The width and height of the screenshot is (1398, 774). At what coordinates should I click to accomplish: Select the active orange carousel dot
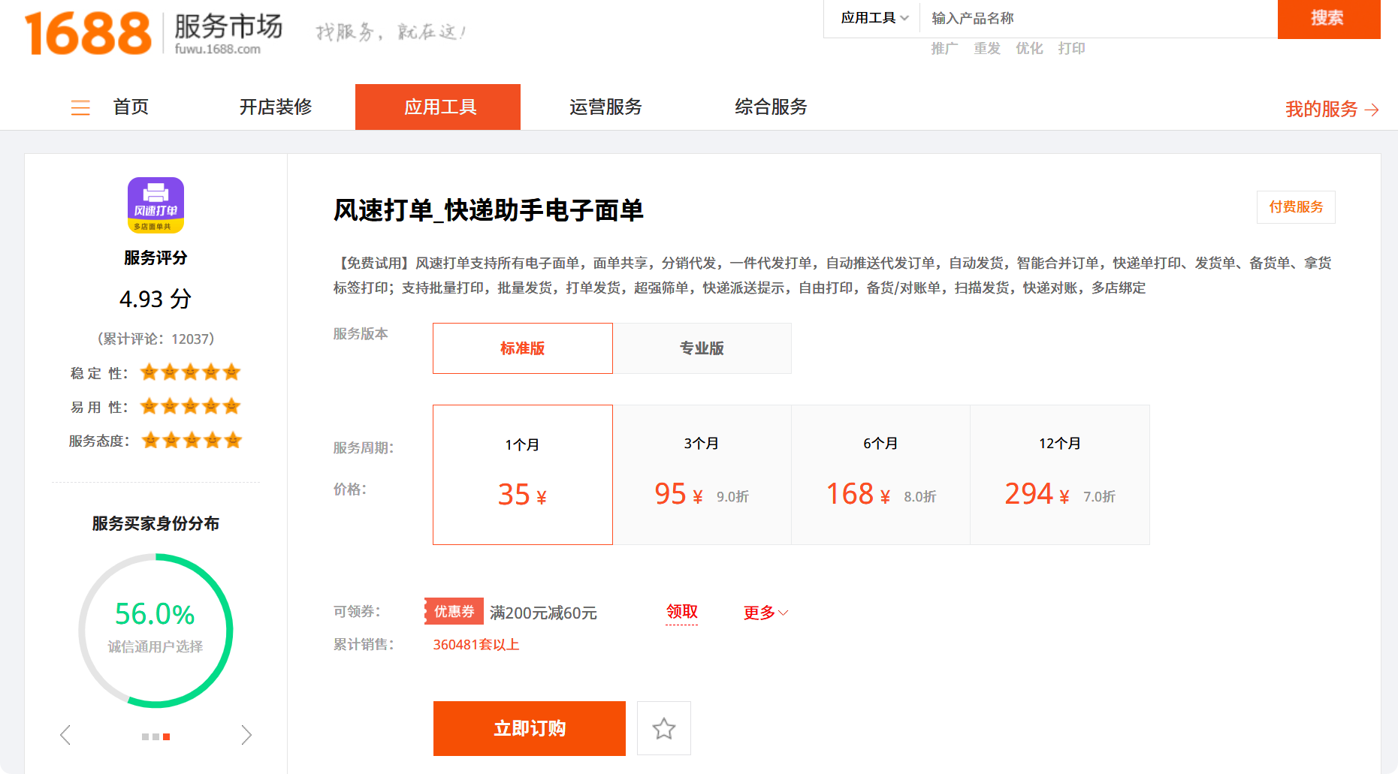click(x=167, y=737)
